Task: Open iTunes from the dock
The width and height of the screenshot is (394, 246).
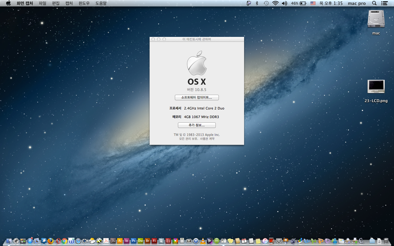Action: coord(265,241)
